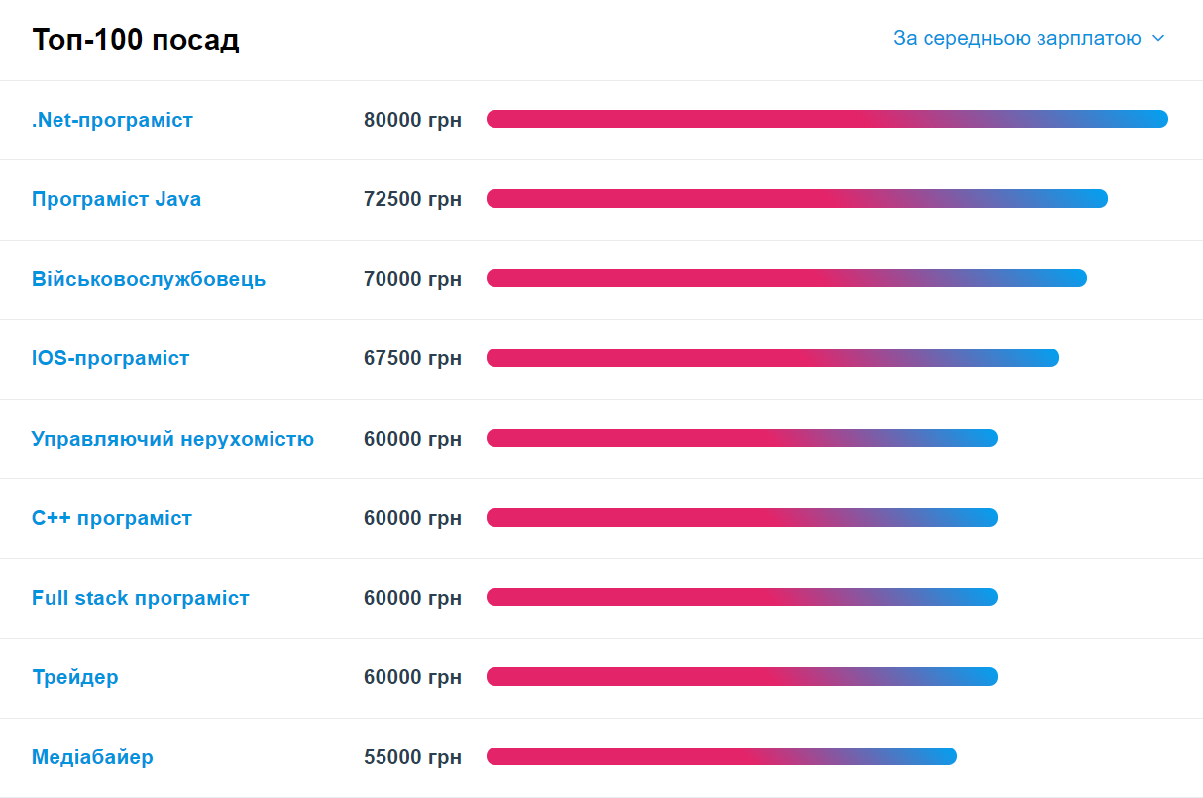Open the Програміст Java position link

(x=116, y=199)
